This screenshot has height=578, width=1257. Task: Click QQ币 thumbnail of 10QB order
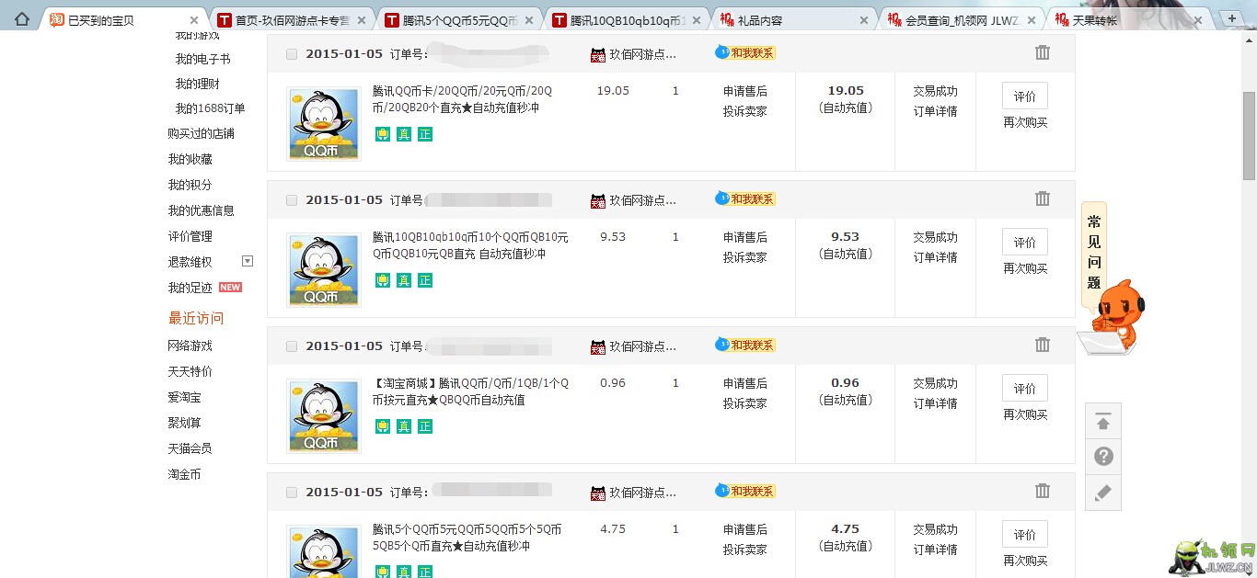tap(324, 270)
